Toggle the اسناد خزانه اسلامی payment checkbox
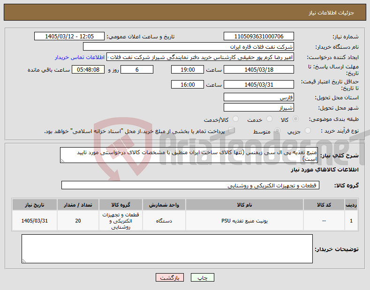Image resolution: width=370 pixels, height=290 pixels. pyautogui.click(x=232, y=130)
